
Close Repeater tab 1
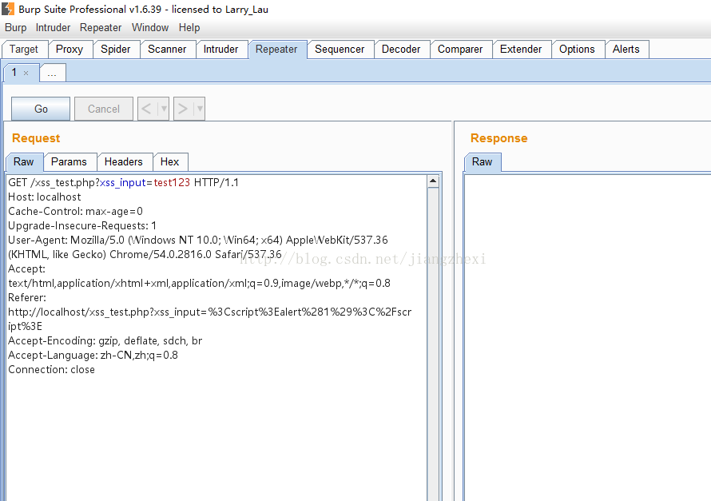click(x=26, y=73)
